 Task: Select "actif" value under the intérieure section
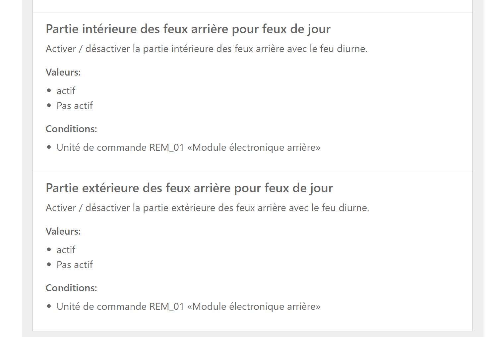click(x=66, y=91)
